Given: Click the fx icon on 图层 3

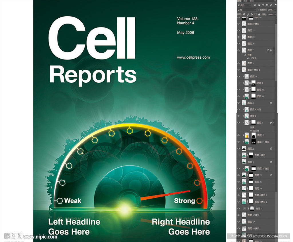Looking at the screenshot, I should pyautogui.click(x=271, y=123).
